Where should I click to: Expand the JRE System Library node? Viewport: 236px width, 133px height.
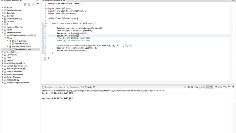click(x=5, y=35)
